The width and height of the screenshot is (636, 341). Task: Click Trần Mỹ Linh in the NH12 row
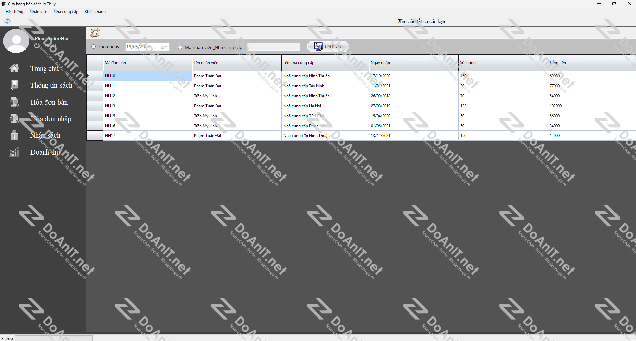click(x=237, y=96)
